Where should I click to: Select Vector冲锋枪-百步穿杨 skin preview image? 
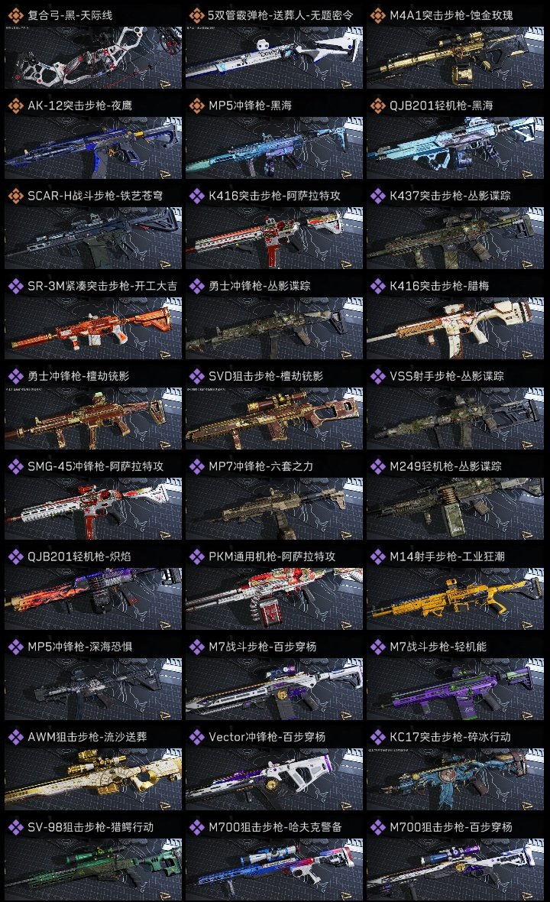point(274,779)
